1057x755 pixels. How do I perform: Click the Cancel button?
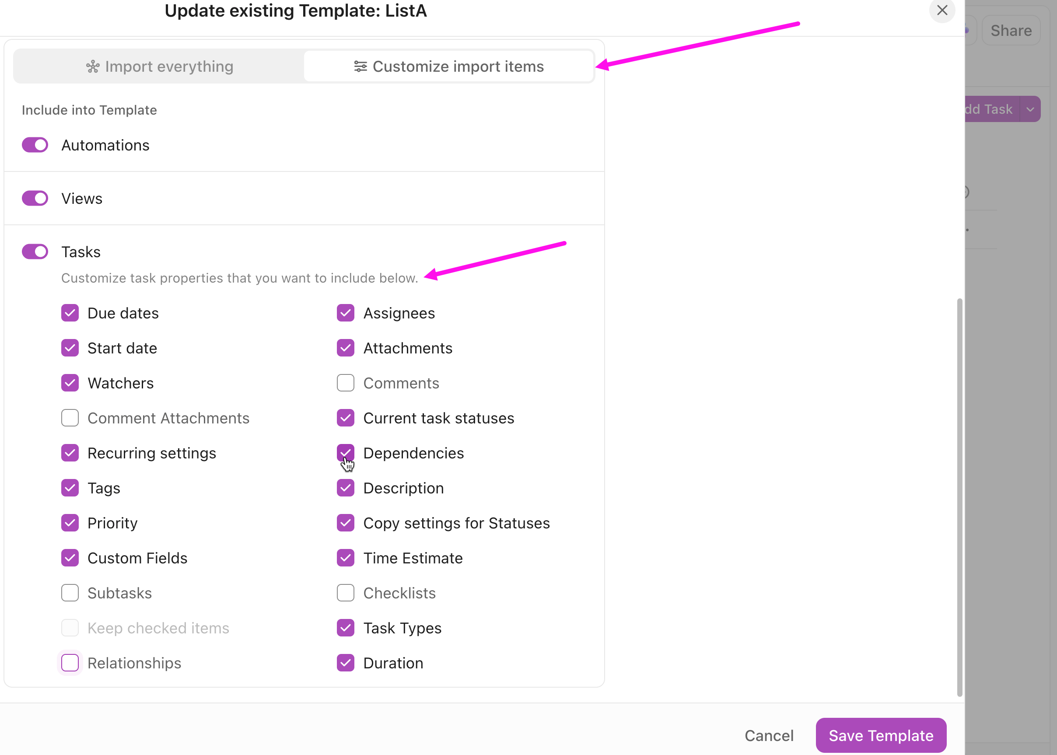[769, 735]
